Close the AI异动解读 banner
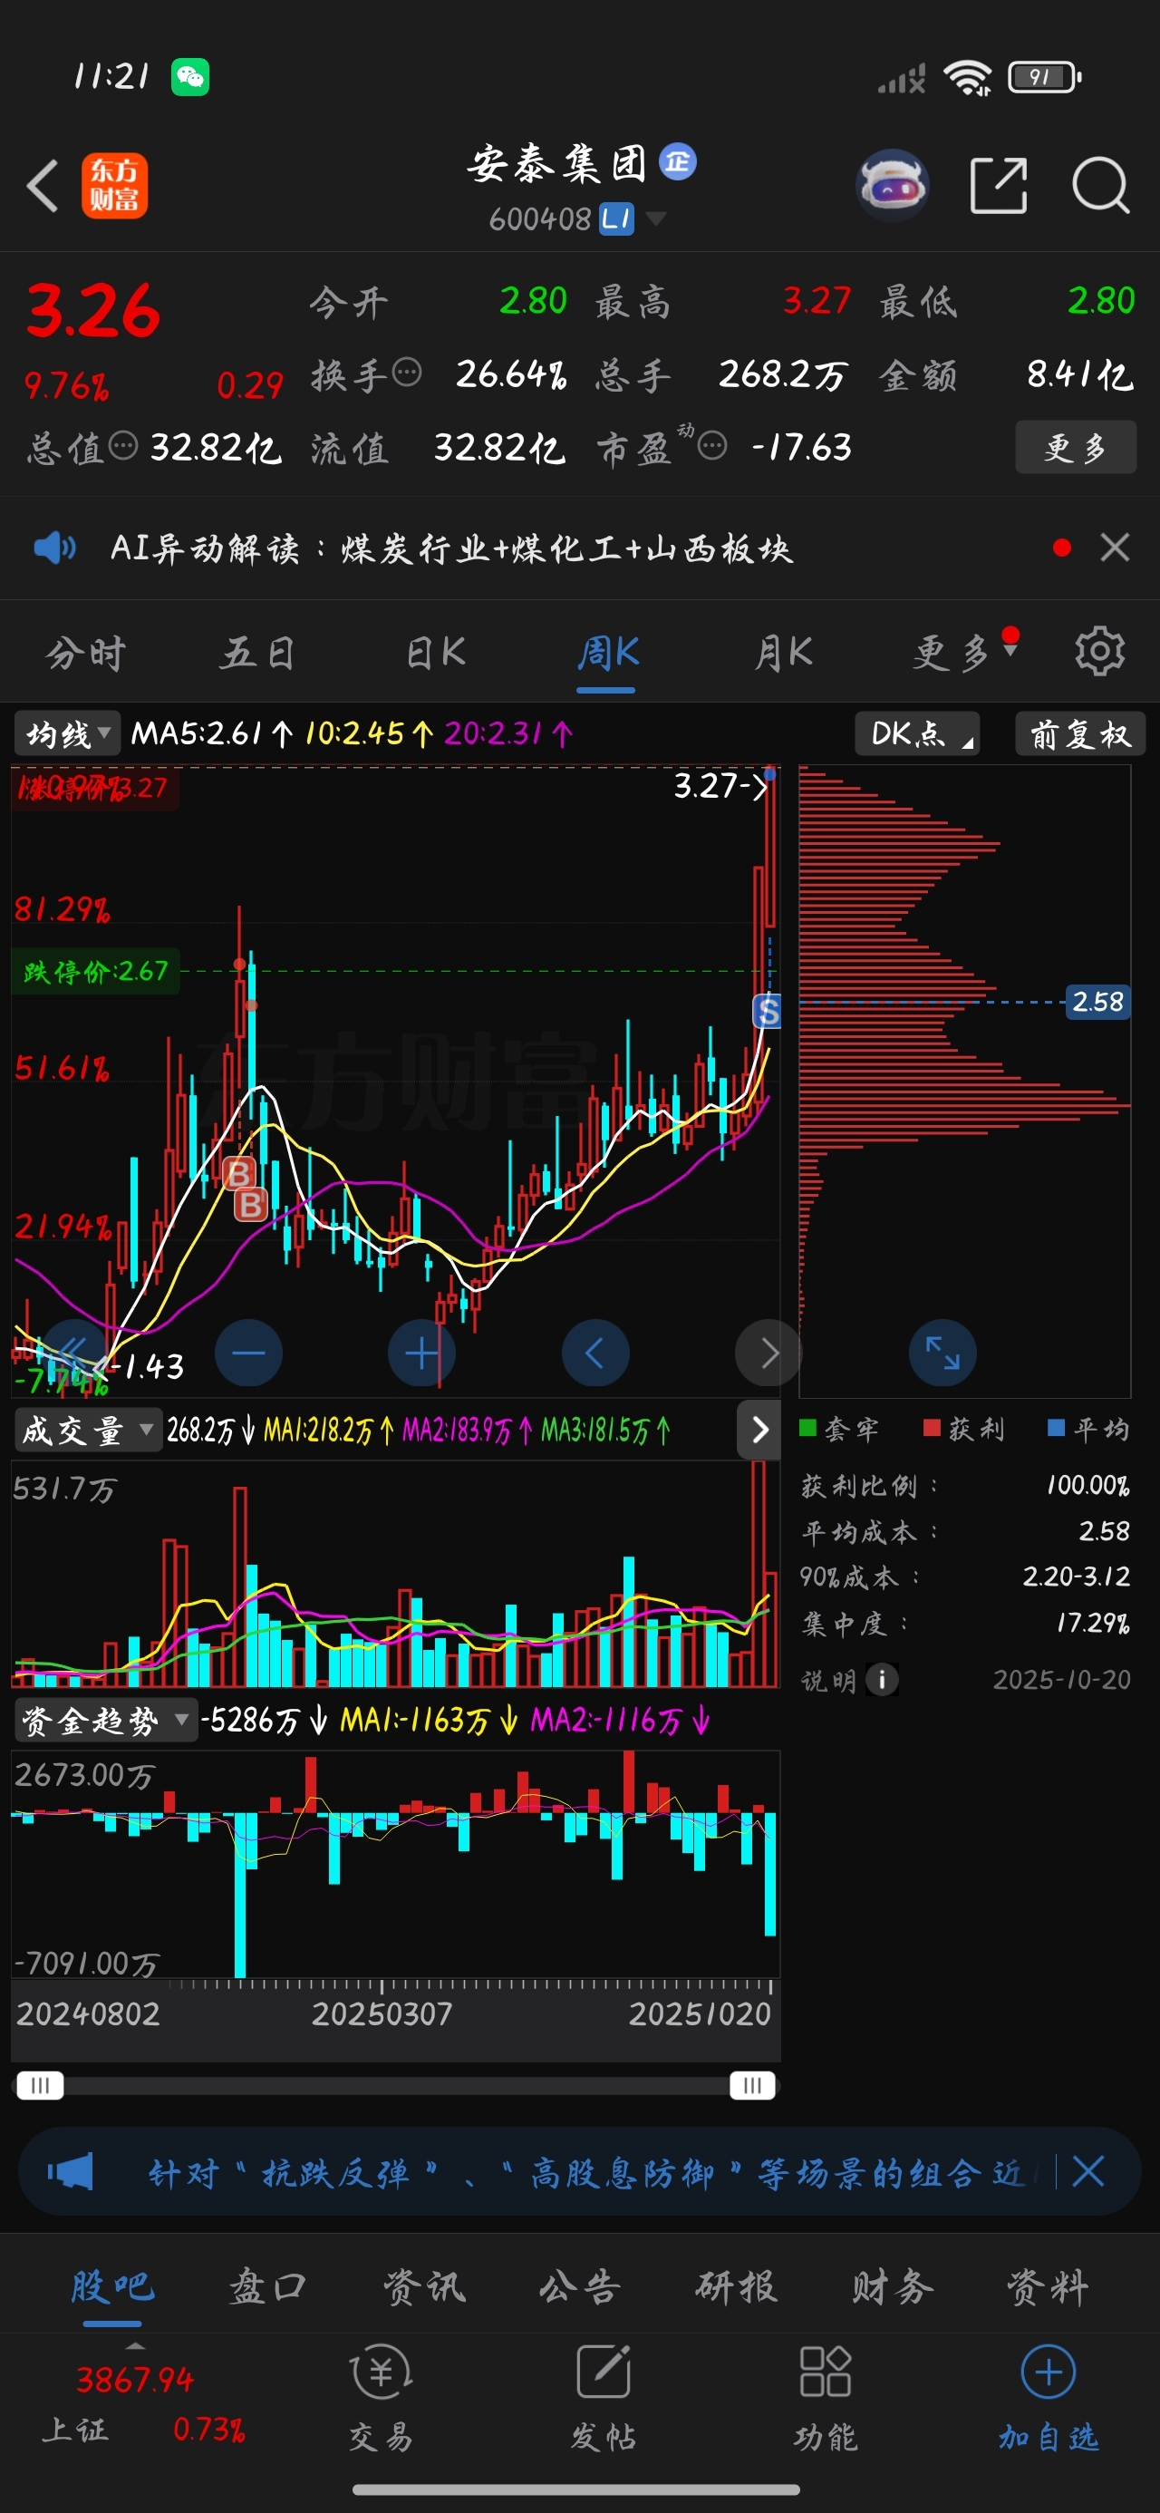The height and width of the screenshot is (2513, 1160). (x=1115, y=548)
